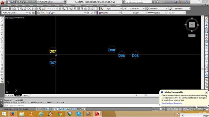209x117 pixels.
Task: Open Workspace Settings gear icon
Action: 30,13
